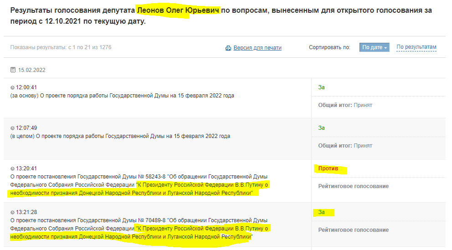452x250 pixels.
Task: Sort results by По результатам
Action: click(x=416, y=47)
